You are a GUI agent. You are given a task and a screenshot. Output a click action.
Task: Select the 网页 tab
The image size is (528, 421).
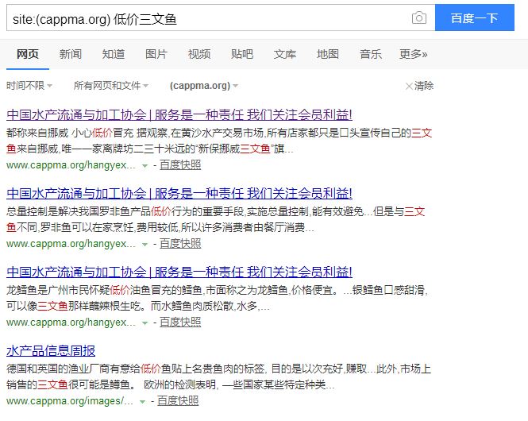point(28,54)
